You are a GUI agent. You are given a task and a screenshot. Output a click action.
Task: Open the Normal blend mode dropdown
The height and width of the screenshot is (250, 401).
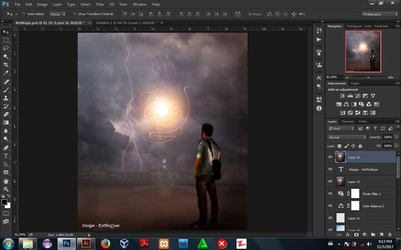click(x=346, y=137)
